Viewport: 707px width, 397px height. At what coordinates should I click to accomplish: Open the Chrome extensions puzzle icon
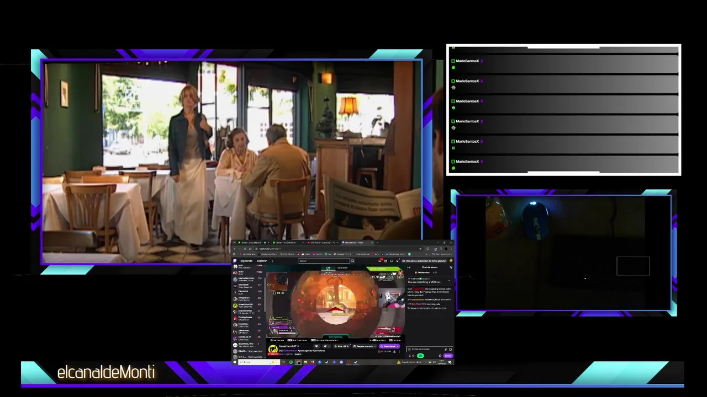(428, 249)
